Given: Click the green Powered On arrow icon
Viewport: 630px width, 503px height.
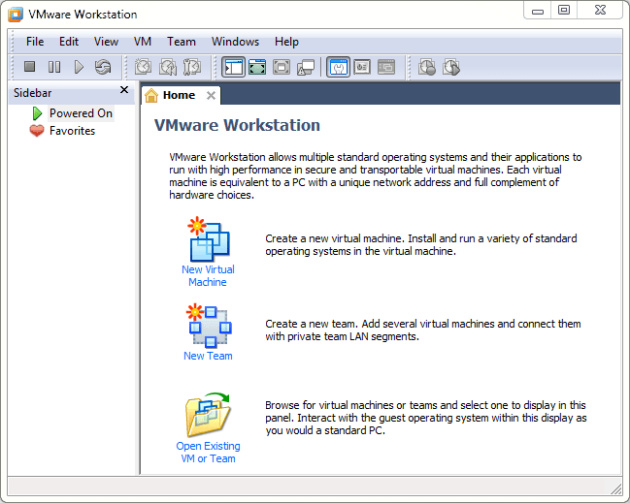Looking at the screenshot, I should [x=37, y=113].
